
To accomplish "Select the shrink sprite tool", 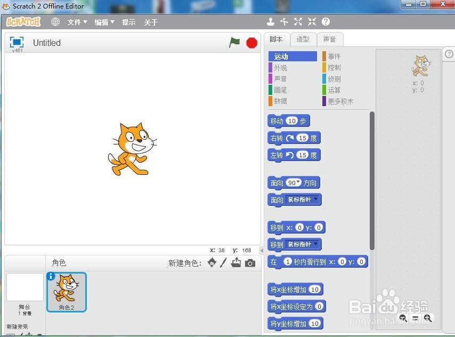I will pyautogui.click(x=312, y=21).
